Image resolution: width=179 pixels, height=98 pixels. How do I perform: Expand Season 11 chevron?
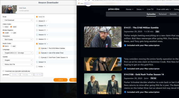click(x=47, y=30)
